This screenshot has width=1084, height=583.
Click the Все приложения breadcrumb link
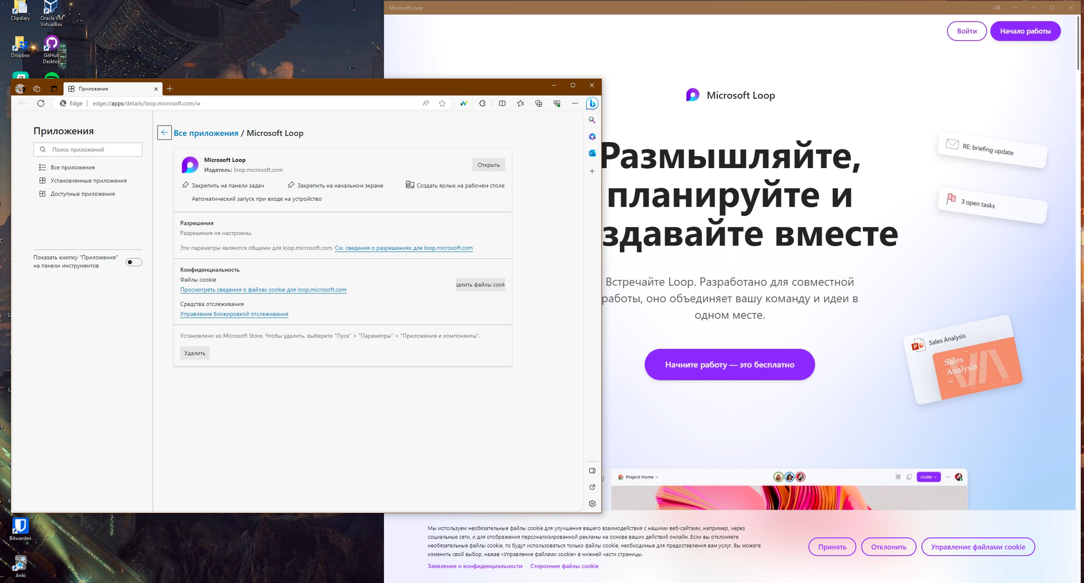[206, 133]
